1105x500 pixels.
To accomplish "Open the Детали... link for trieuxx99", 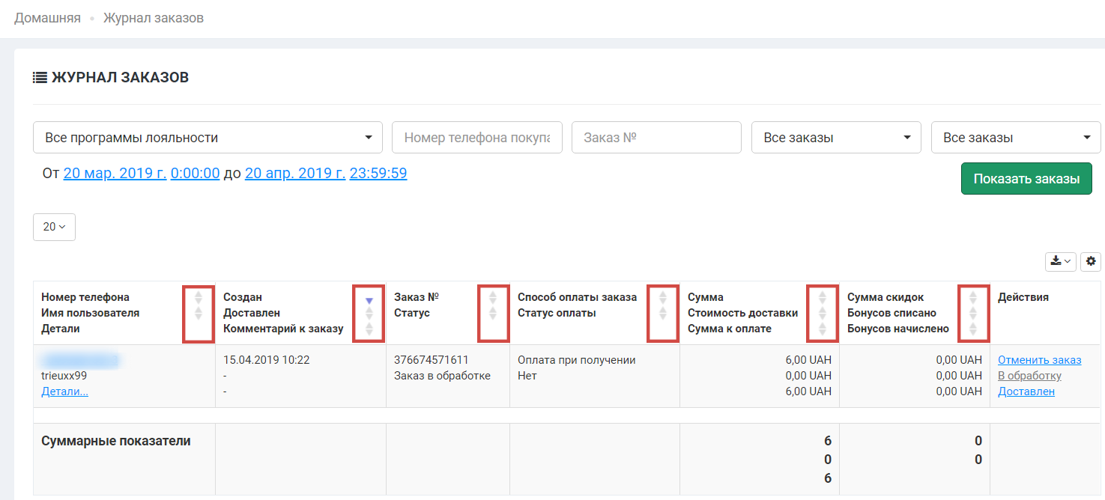I will (x=64, y=391).
